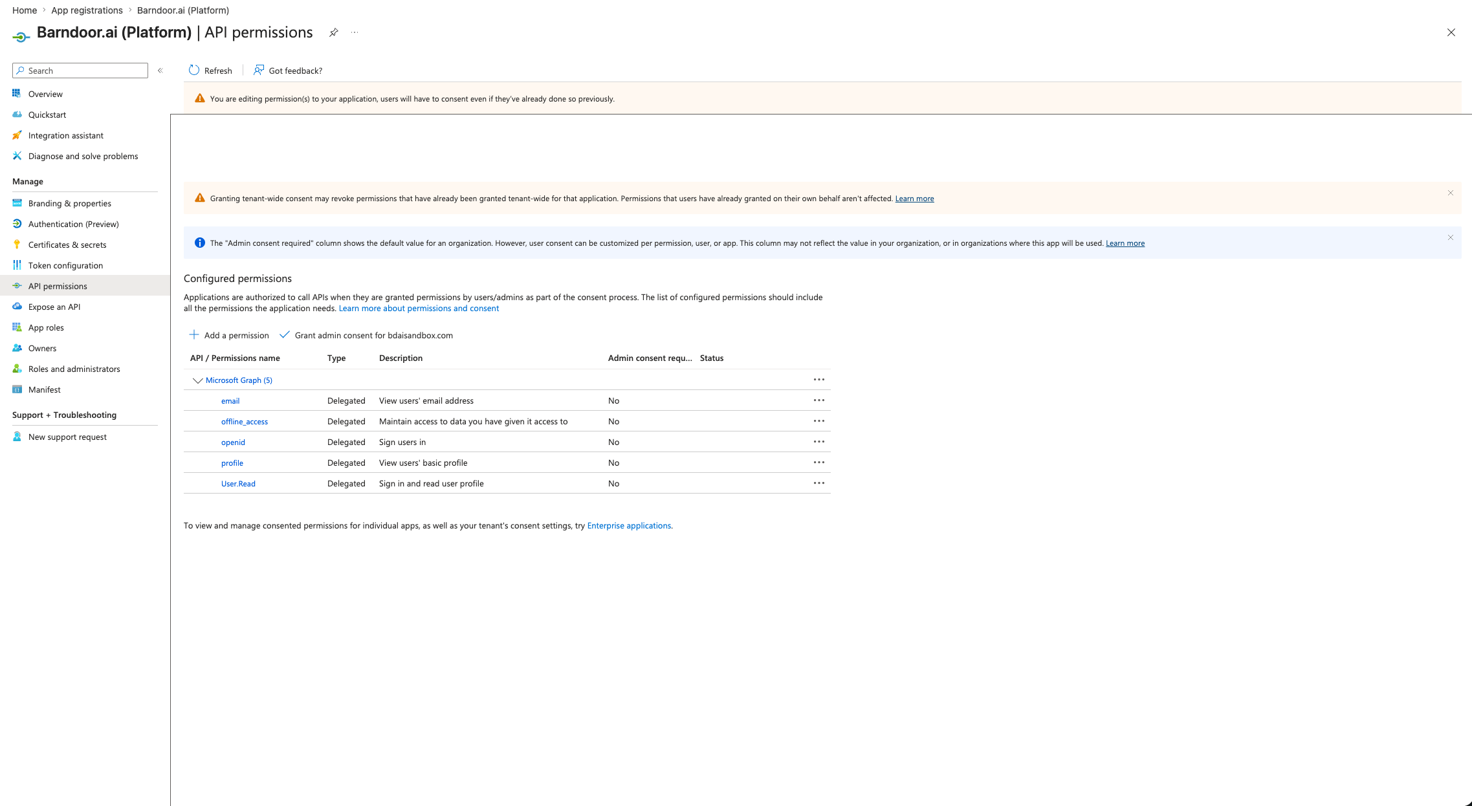Grant admin consent for bdaisandbox.com
The width and height of the screenshot is (1472, 806).
point(366,335)
